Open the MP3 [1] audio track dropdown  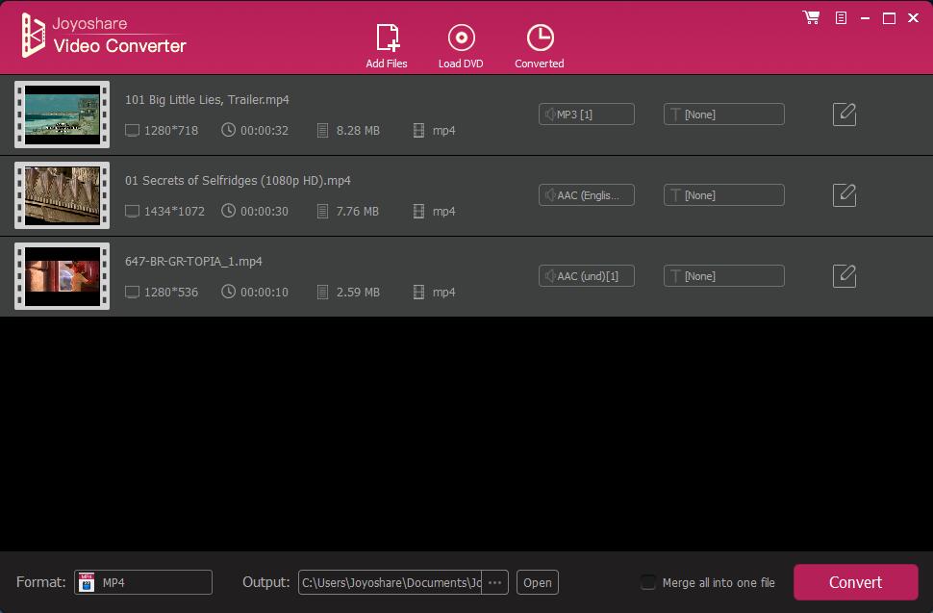point(587,115)
